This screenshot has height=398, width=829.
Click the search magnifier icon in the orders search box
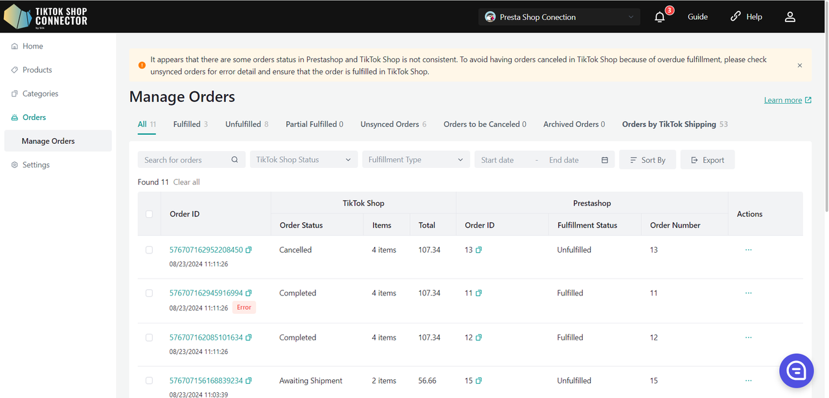coord(234,159)
